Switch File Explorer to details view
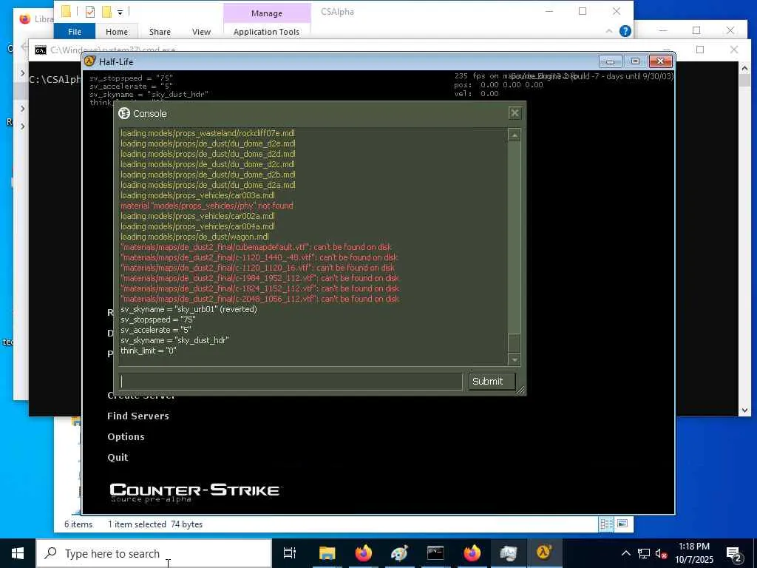 [x=606, y=524]
